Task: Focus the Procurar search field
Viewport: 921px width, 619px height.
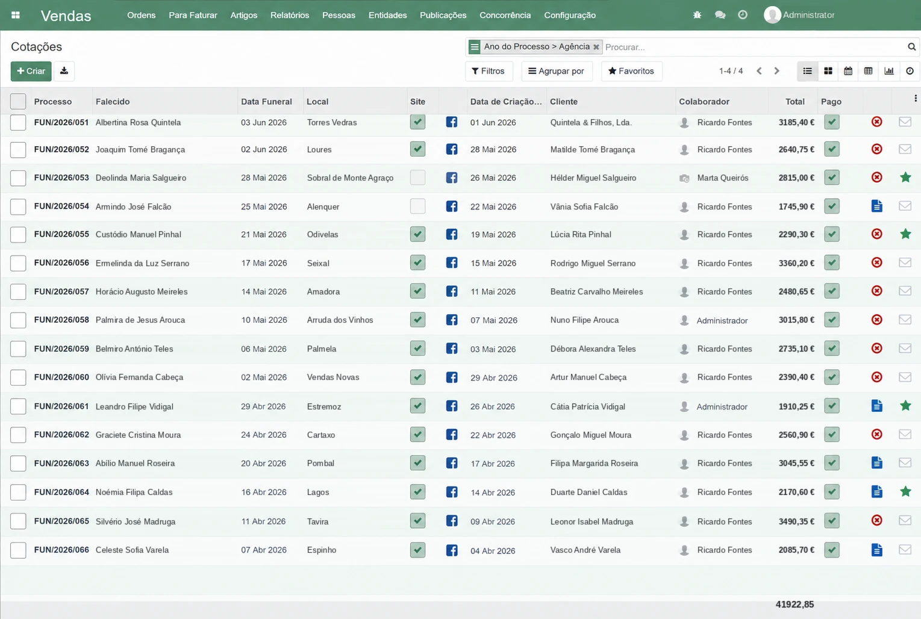Action: tap(753, 47)
